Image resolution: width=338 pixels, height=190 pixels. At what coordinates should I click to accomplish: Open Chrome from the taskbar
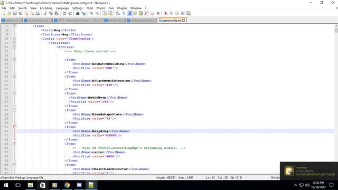[x=67, y=185]
